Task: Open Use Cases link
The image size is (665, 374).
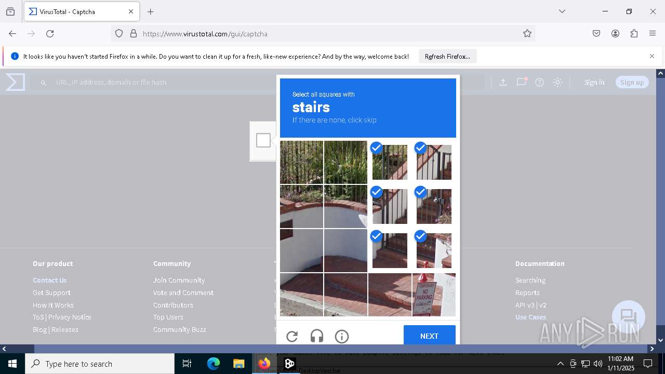Action: 530,317
